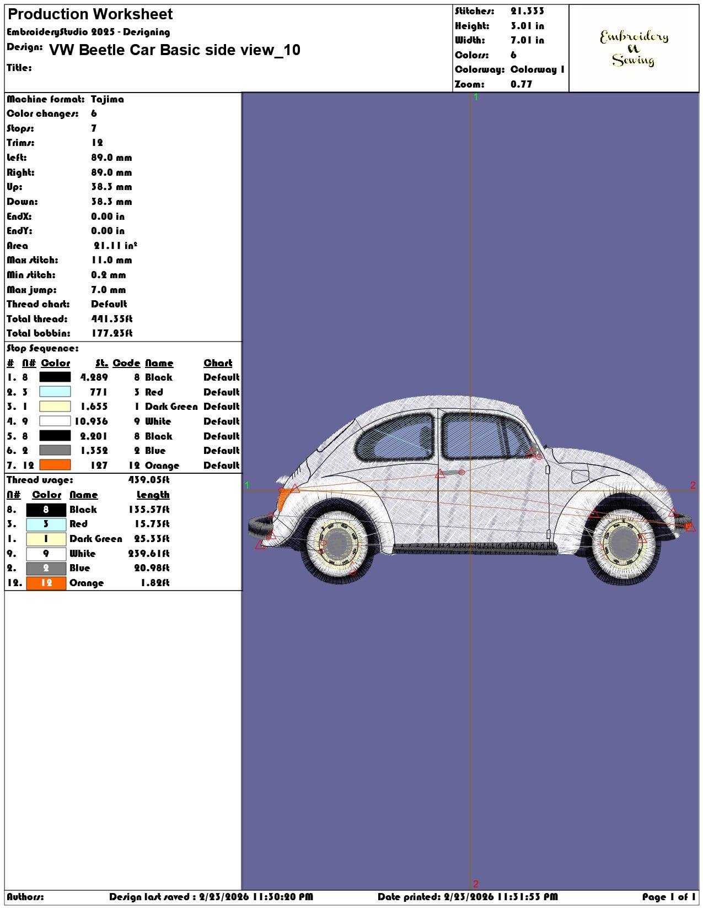Screen dimensions: 703x909
Task: Click the Max stitch value 11.0 mm
Action: (x=111, y=260)
